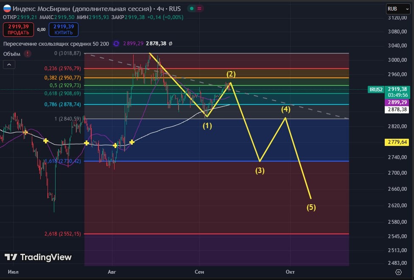Click the ø symbol after indicator values
The height and width of the screenshot is (280, 414).
click(x=171, y=44)
